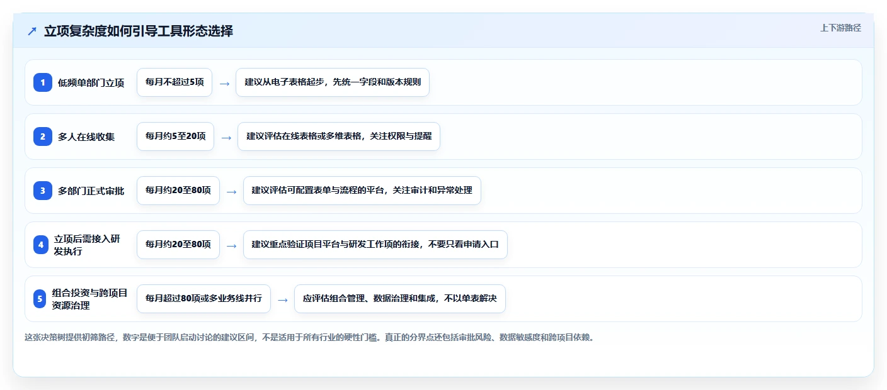Click the arrow after 每月不超过5项

[x=224, y=83]
